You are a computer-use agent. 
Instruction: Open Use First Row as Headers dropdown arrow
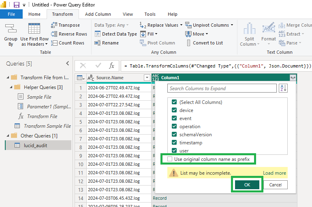coord(46,44)
